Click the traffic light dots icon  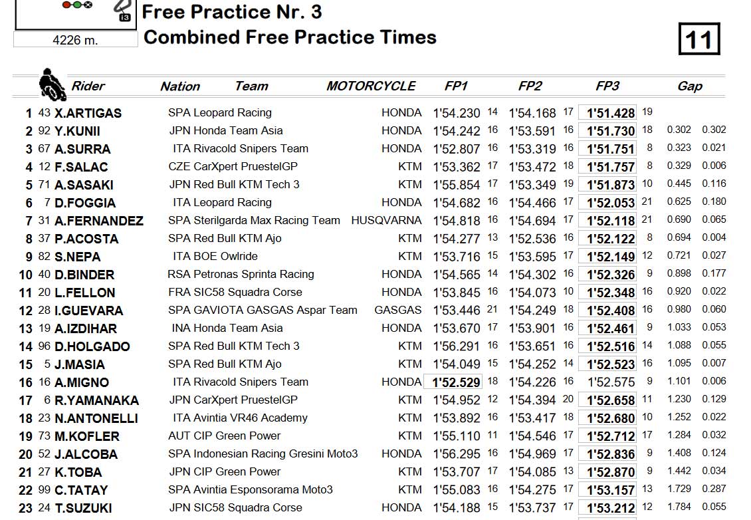[x=77, y=5]
